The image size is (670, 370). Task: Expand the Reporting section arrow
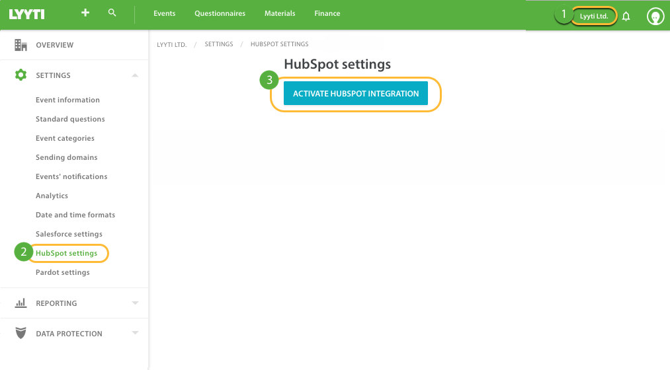point(135,303)
